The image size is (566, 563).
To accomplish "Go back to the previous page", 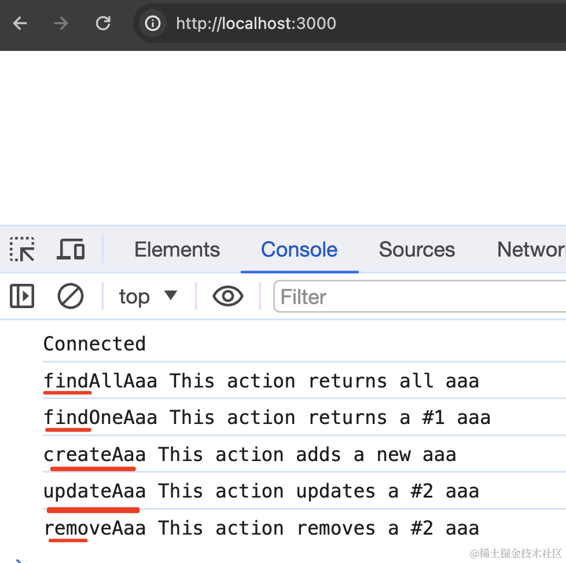I will [20, 23].
